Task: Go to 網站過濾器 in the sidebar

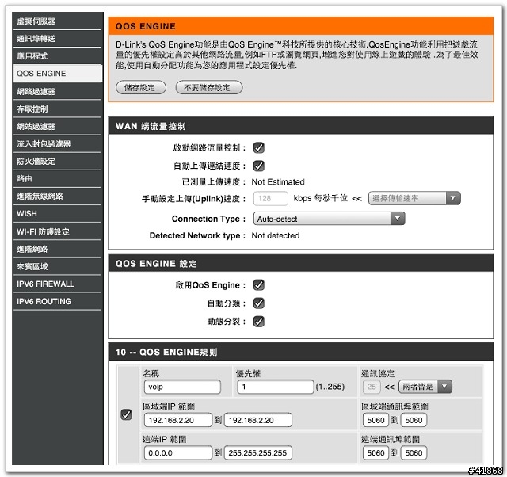Action: point(57,127)
